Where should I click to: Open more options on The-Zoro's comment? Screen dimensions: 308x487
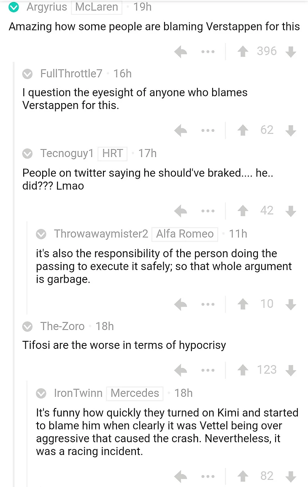[x=208, y=370]
